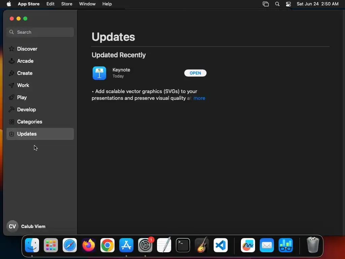This screenshot has height=259, width=345.
Task: Click the date and time display
Action: (317, 4)
